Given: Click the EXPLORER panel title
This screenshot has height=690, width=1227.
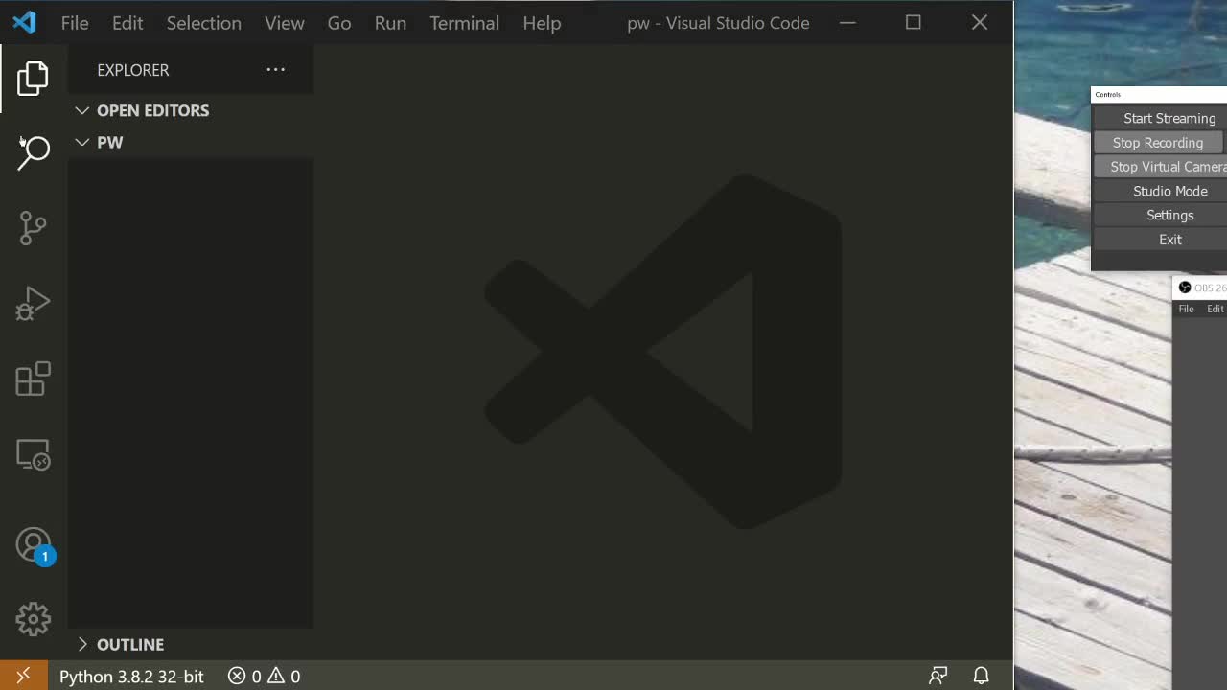Looking at the screenshot, I should 132,70.
